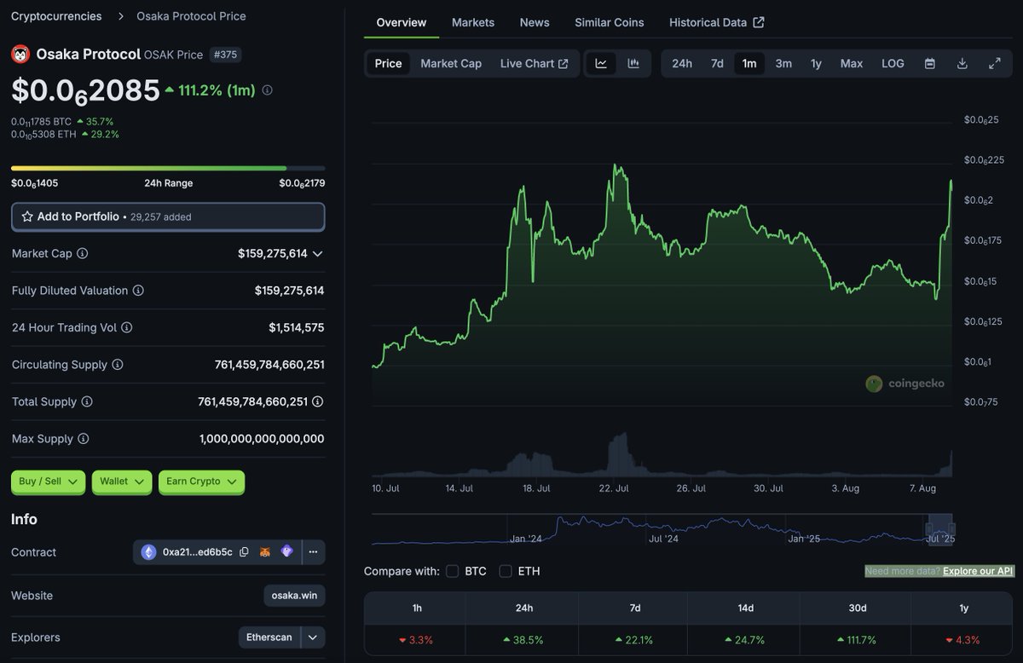Open the Earn Crypto dropdown
The height and width of the screenshot is (663, 1023).
click(201, 481)
